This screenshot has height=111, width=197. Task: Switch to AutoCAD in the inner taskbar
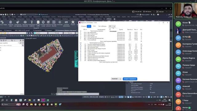[21, 100]
